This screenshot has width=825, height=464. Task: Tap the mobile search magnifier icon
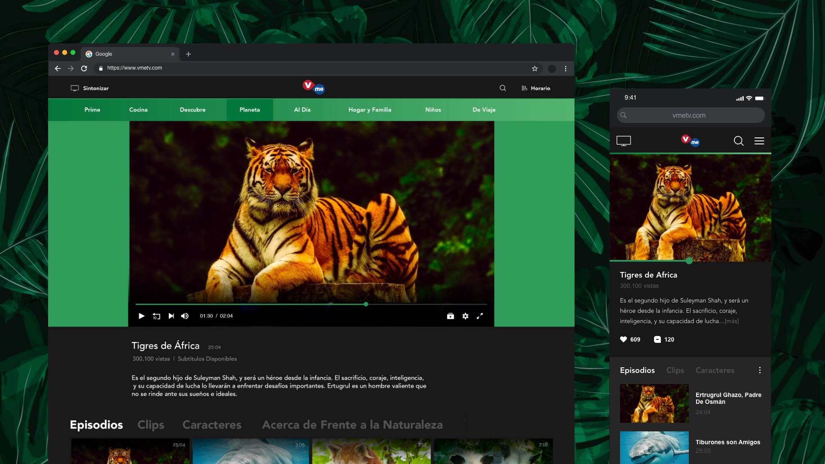pyautogui.click(x=739, y=141)
